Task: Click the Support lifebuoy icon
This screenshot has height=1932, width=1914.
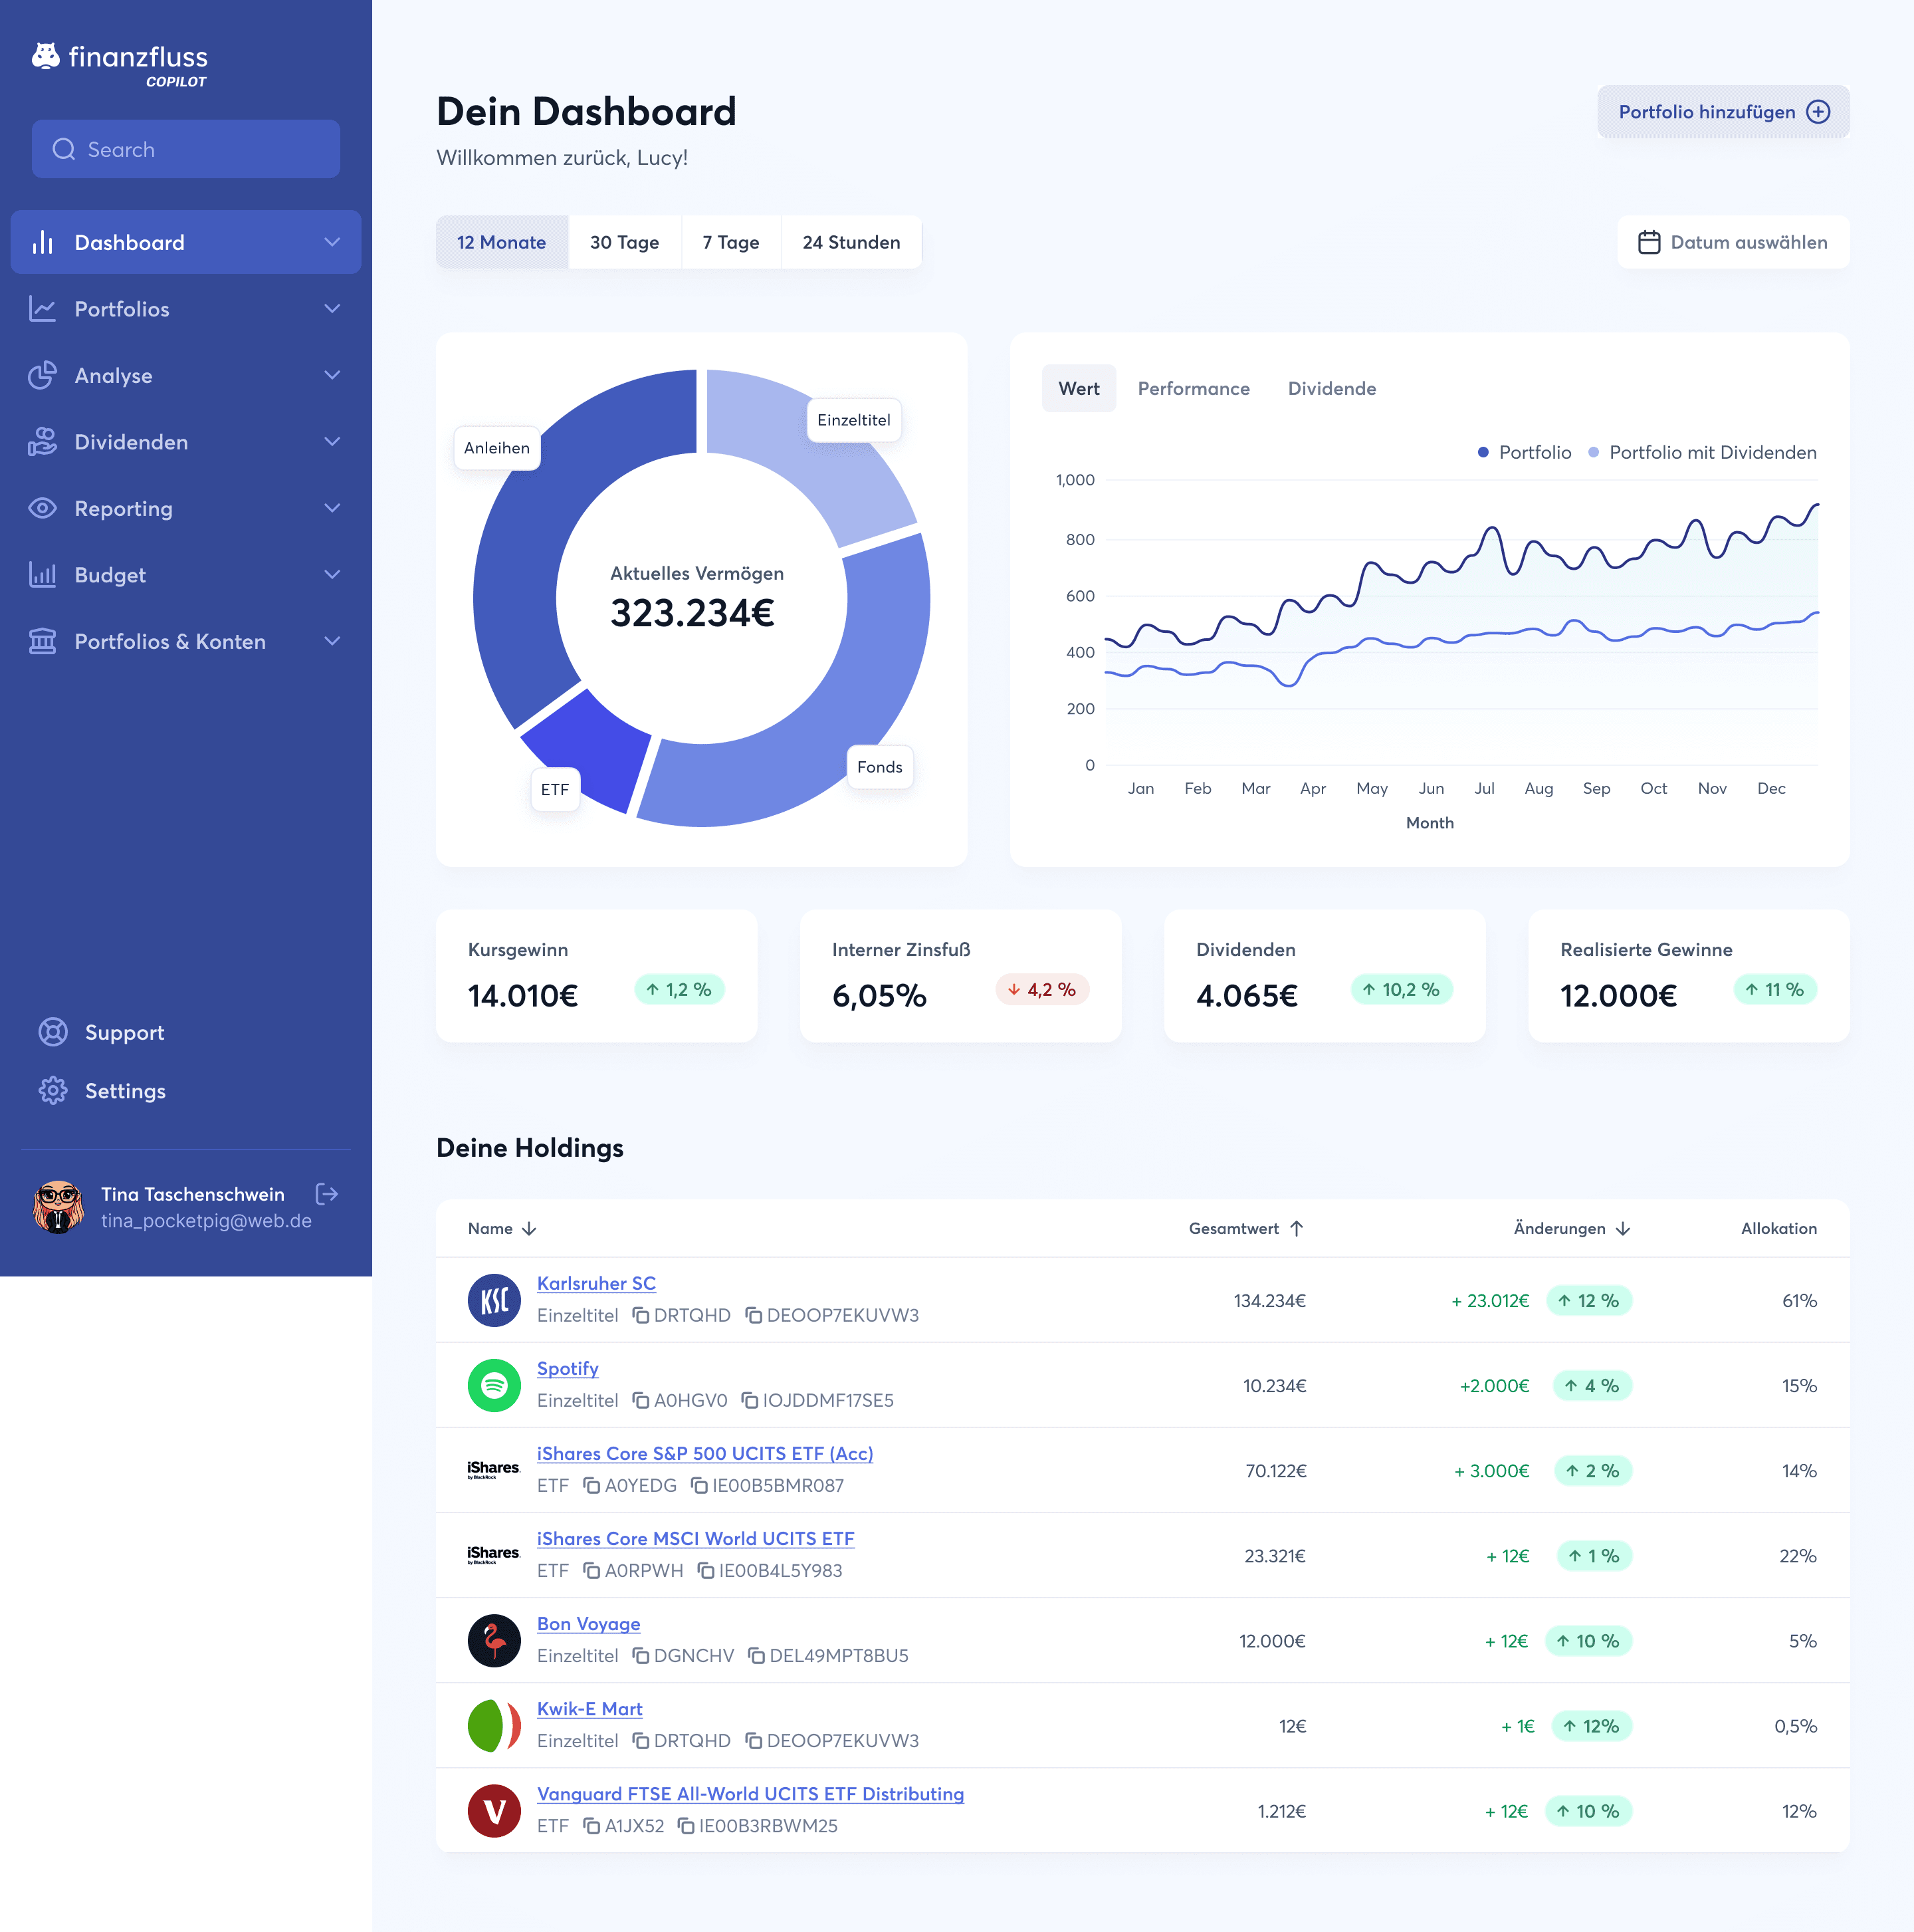Action: click(53, 1032)
